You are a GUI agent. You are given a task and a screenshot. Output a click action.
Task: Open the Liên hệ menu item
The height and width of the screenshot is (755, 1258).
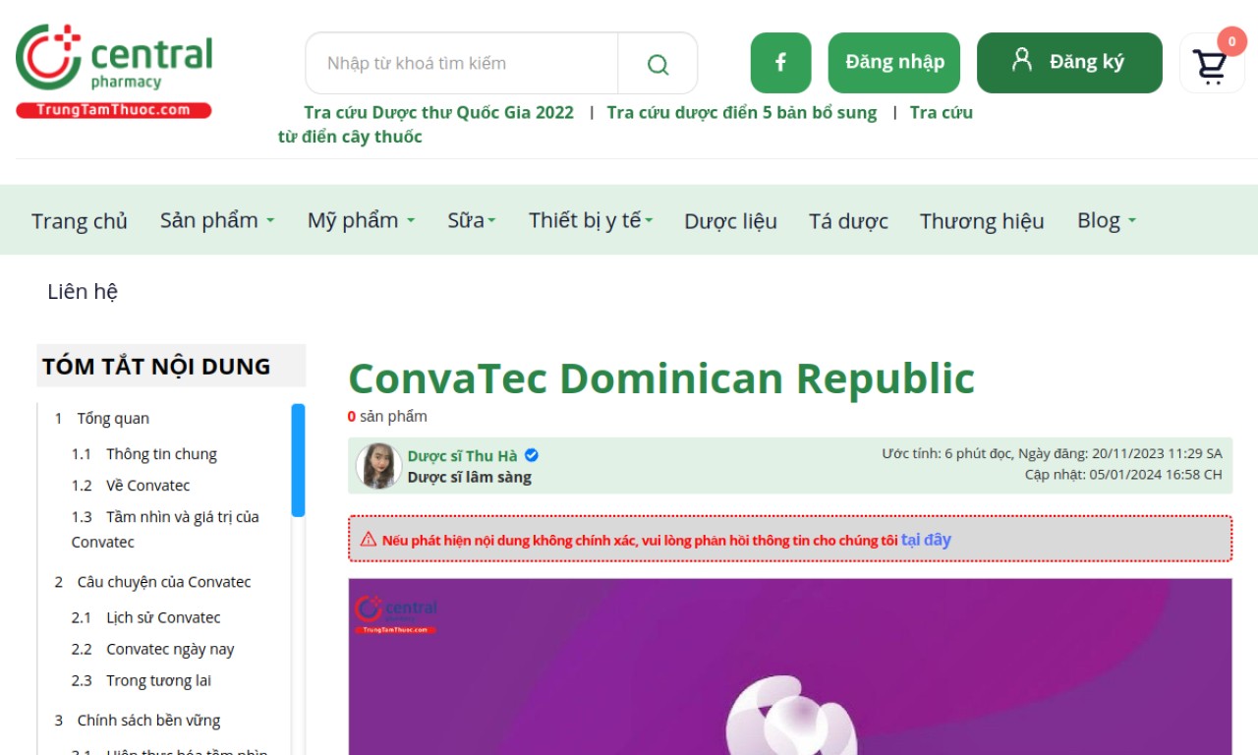(83, 291)
